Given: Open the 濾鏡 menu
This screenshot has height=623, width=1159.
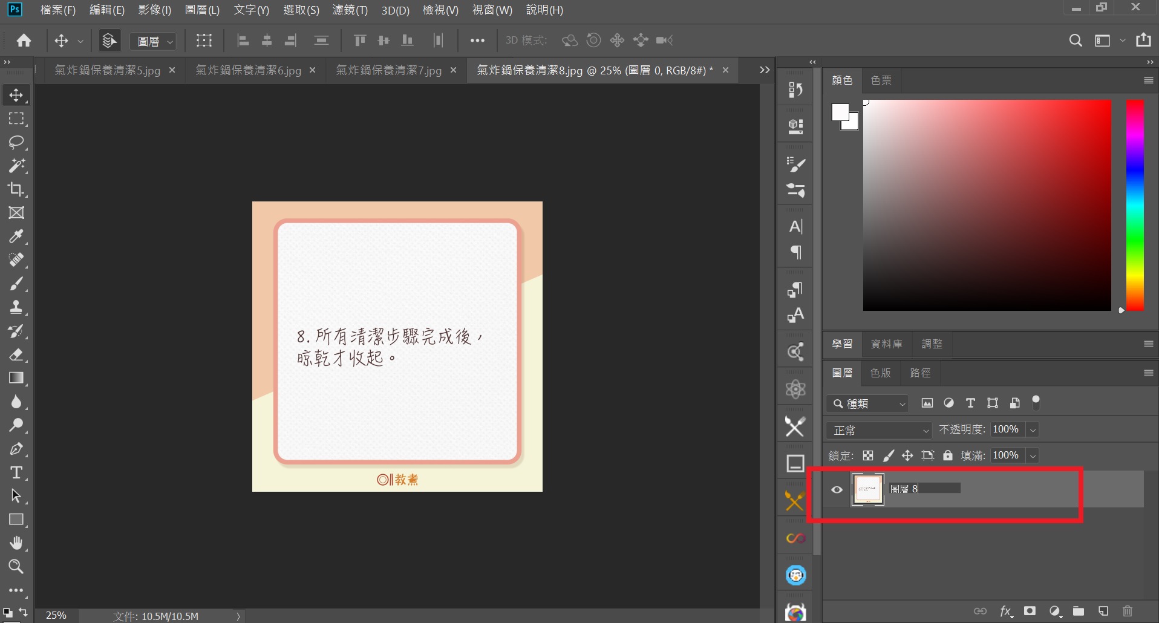Looking at the screenshot, I should click(350, 10).
